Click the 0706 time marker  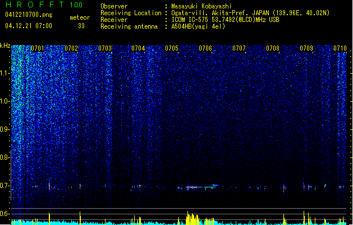[x=205, y=48]
